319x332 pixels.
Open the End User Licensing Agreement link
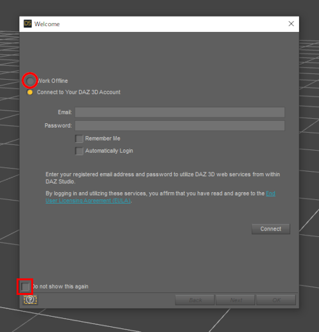click(x=160, y=197)
